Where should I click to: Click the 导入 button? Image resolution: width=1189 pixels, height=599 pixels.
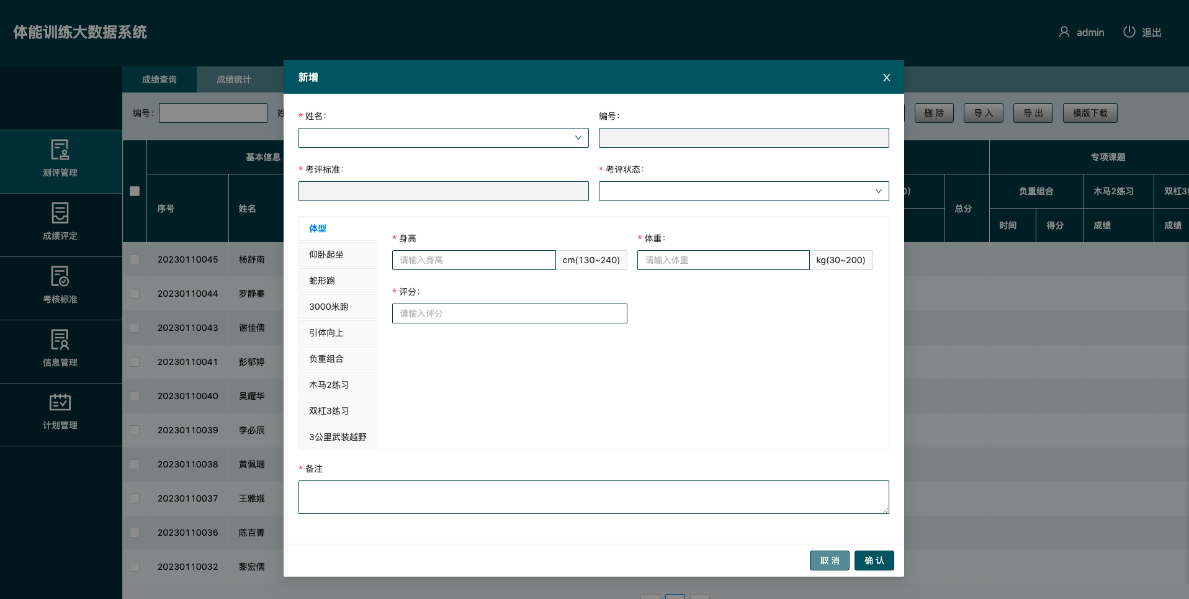click(x=984, y=113)
